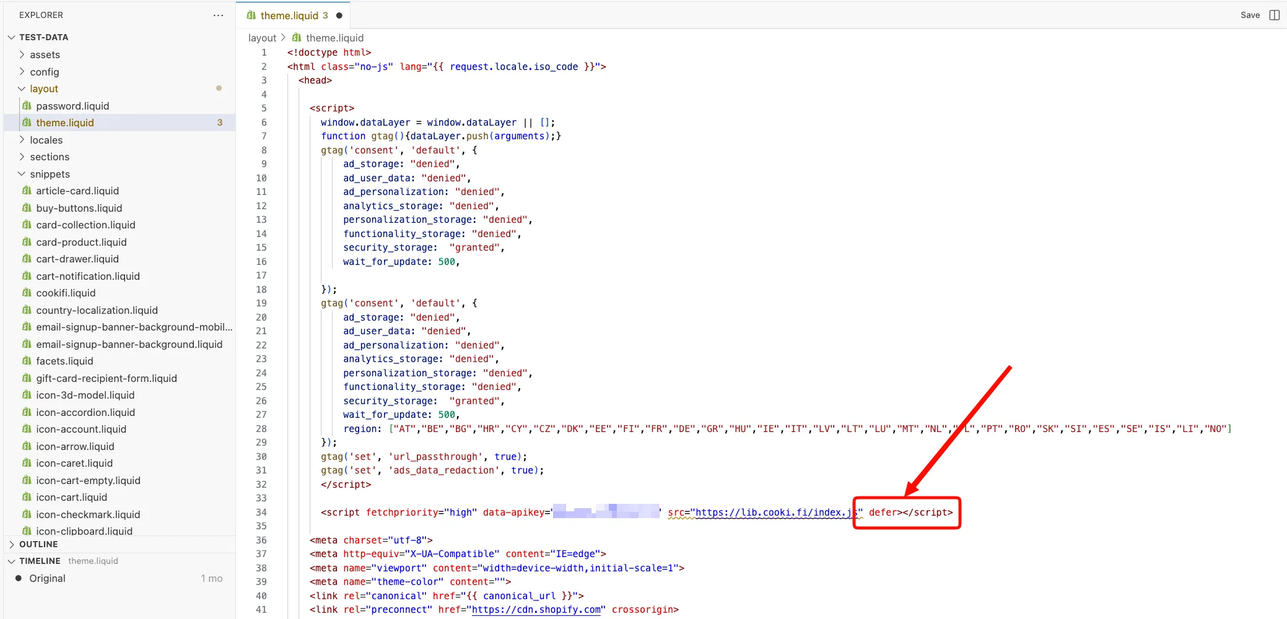Viewport: 1287px width, 619px height.
Task: Click the unsaved dot on theme.liquid tab
Action: click(339, 15)
